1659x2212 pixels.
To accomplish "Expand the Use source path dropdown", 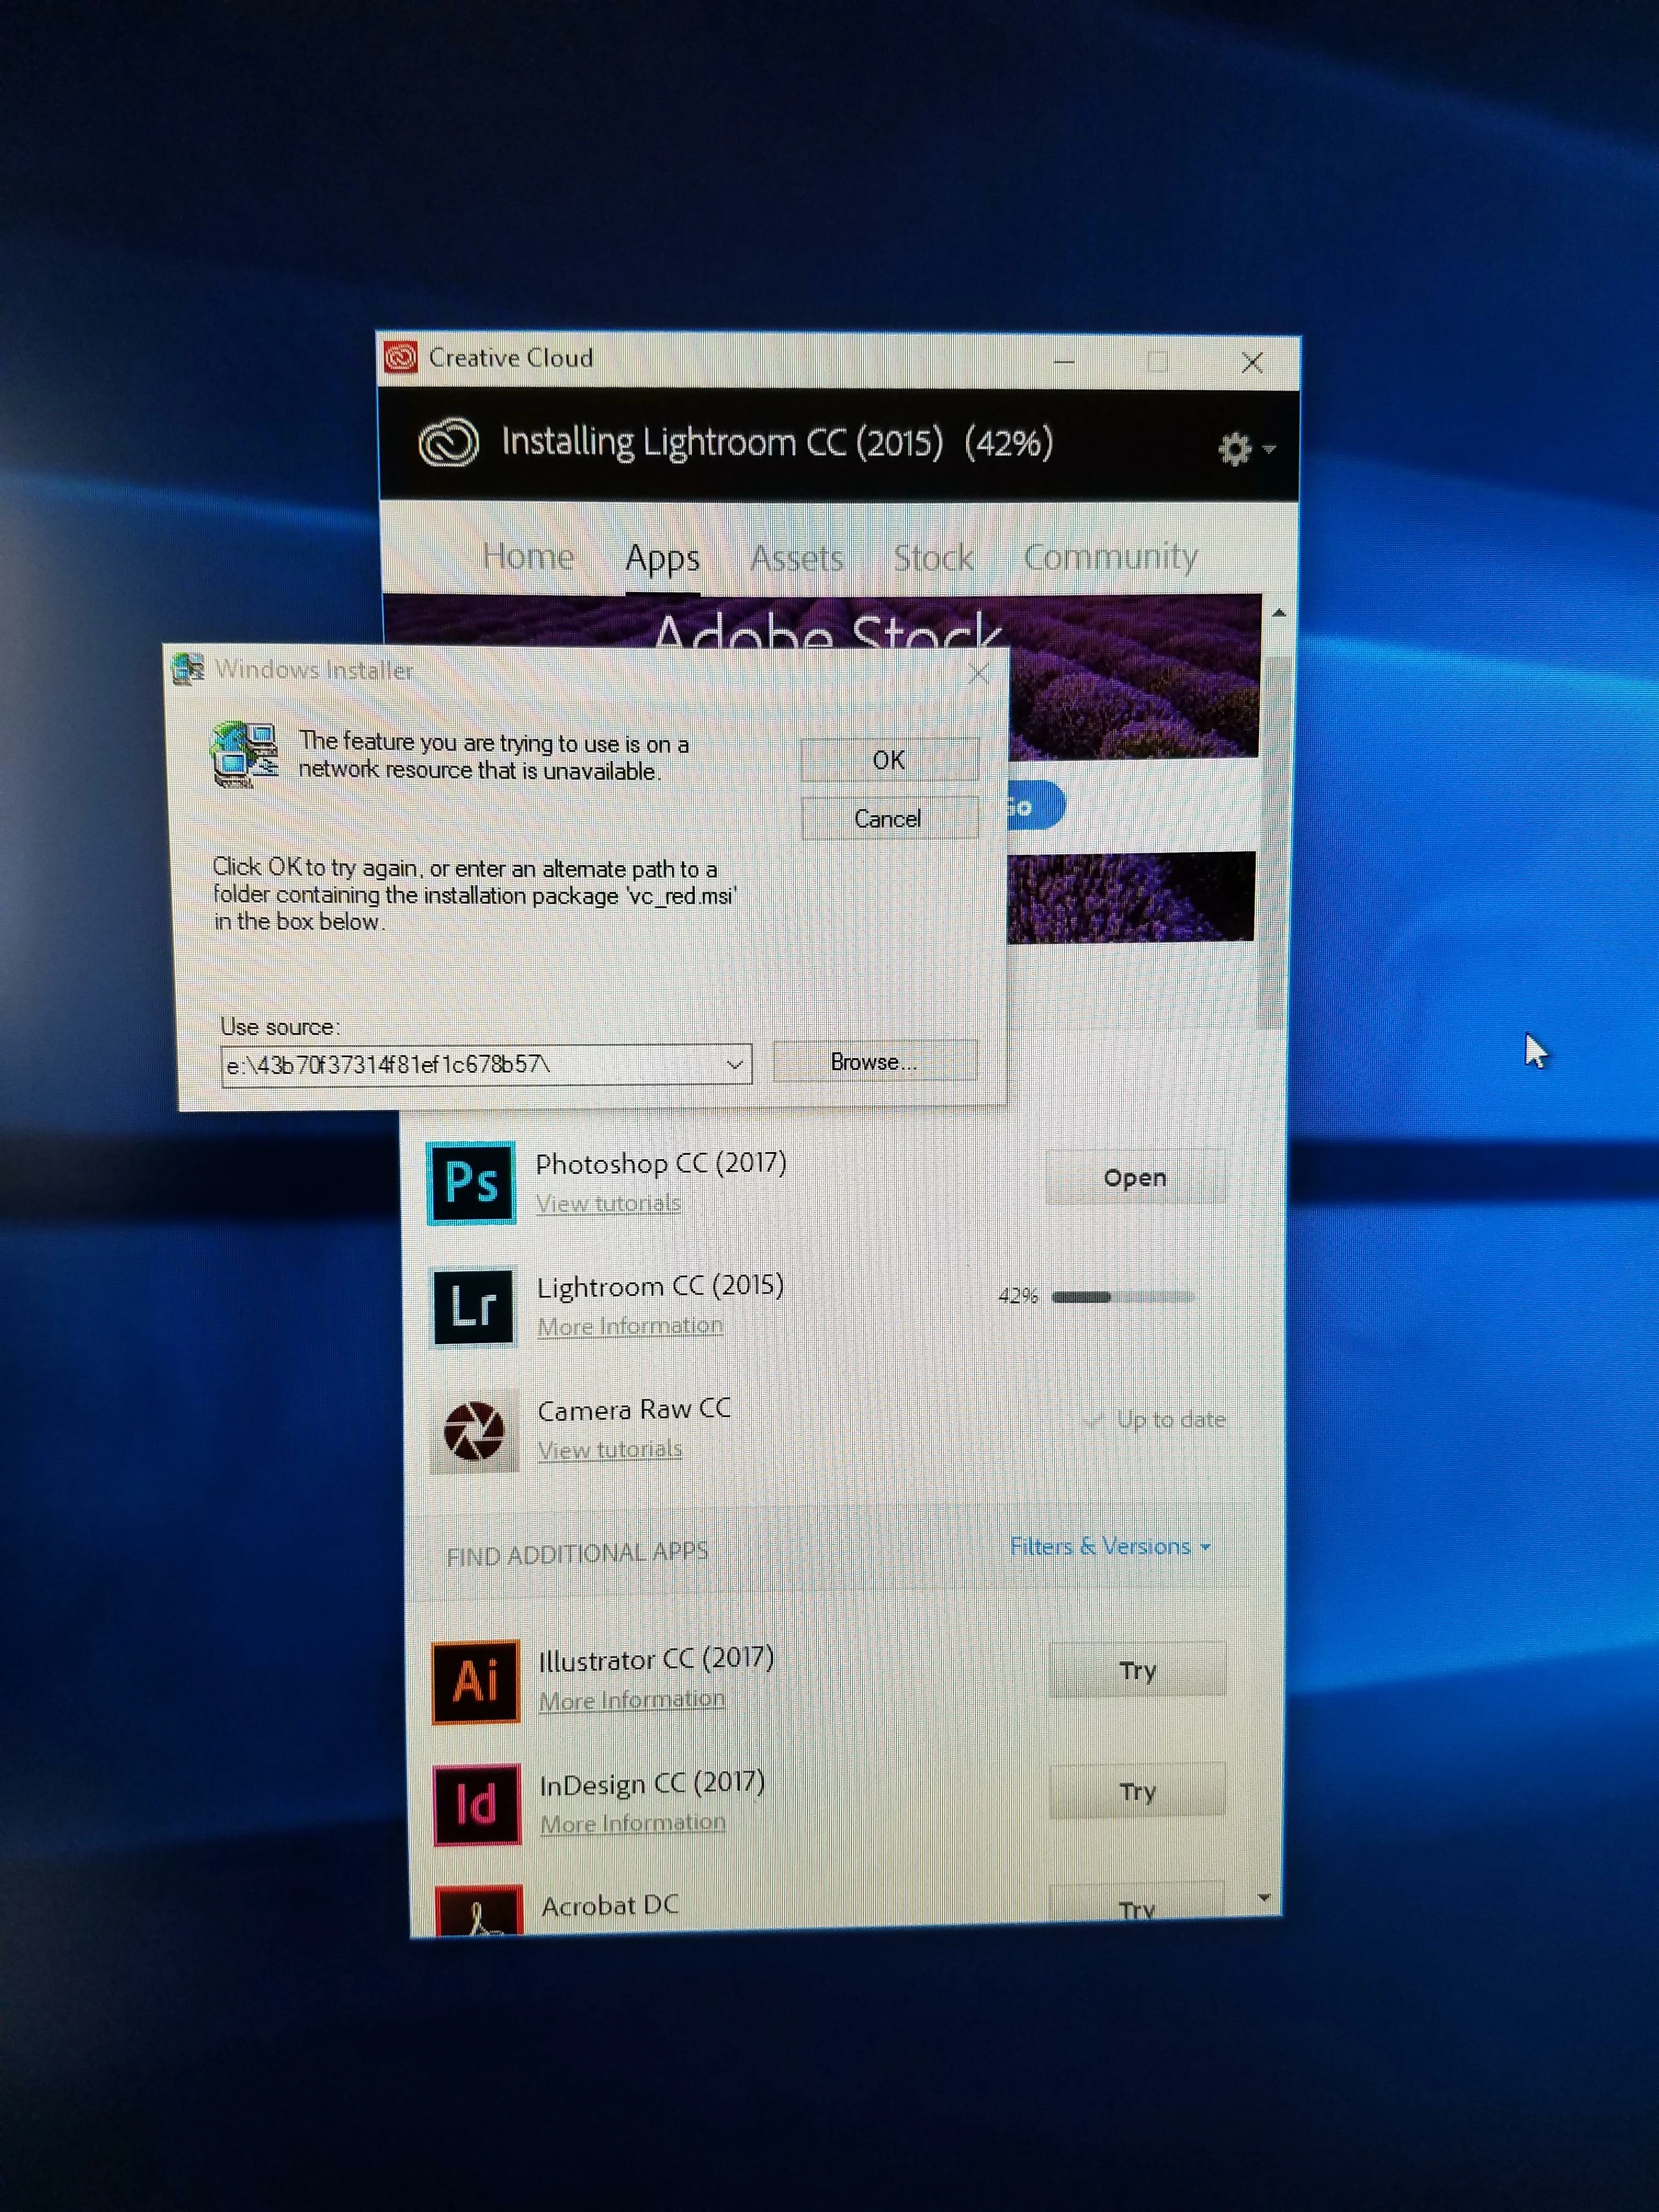I will (734, 1064).
